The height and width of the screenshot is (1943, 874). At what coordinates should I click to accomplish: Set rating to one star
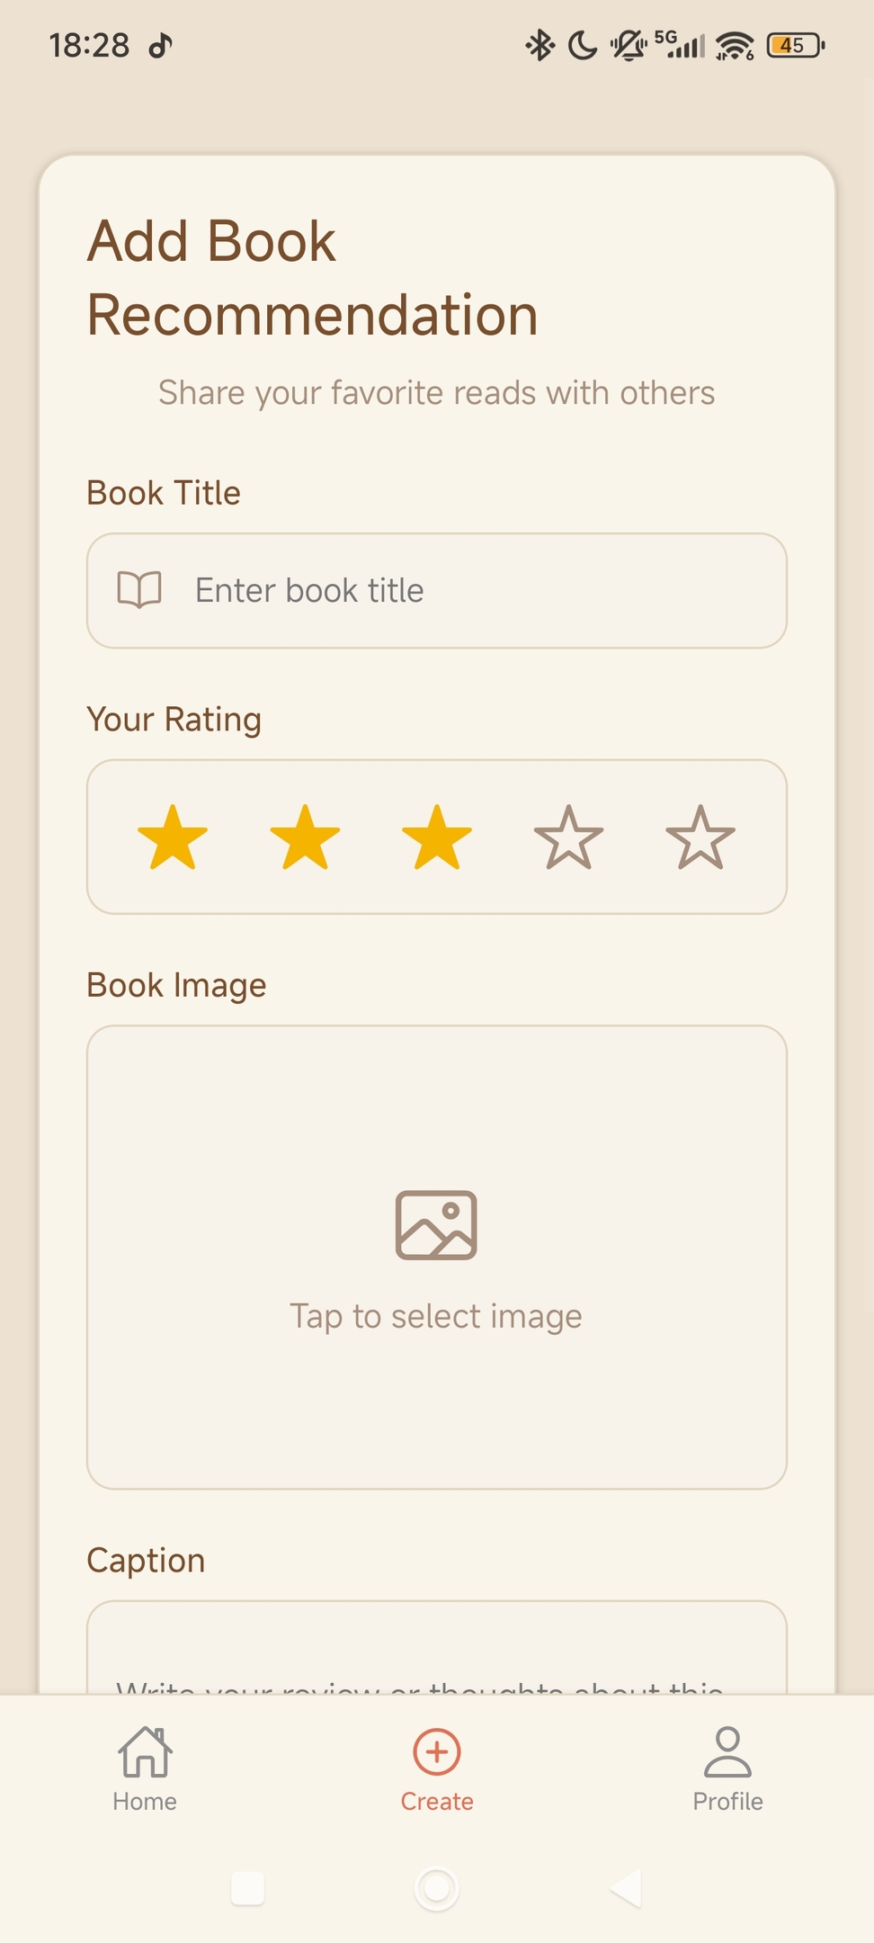click(x=173, y=837)
